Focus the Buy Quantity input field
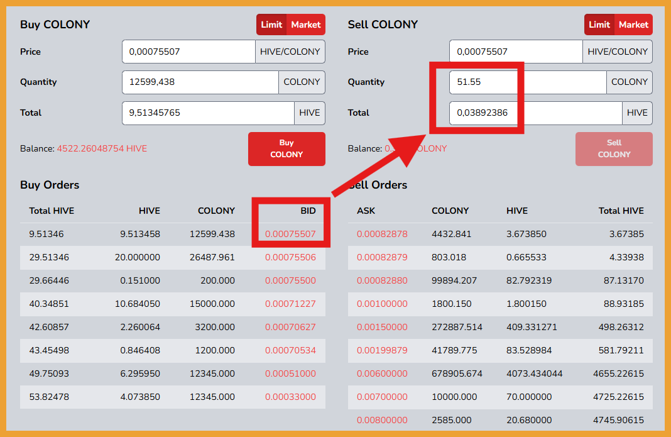This screenshot has height=437, width=671. [x=200, y=82]
